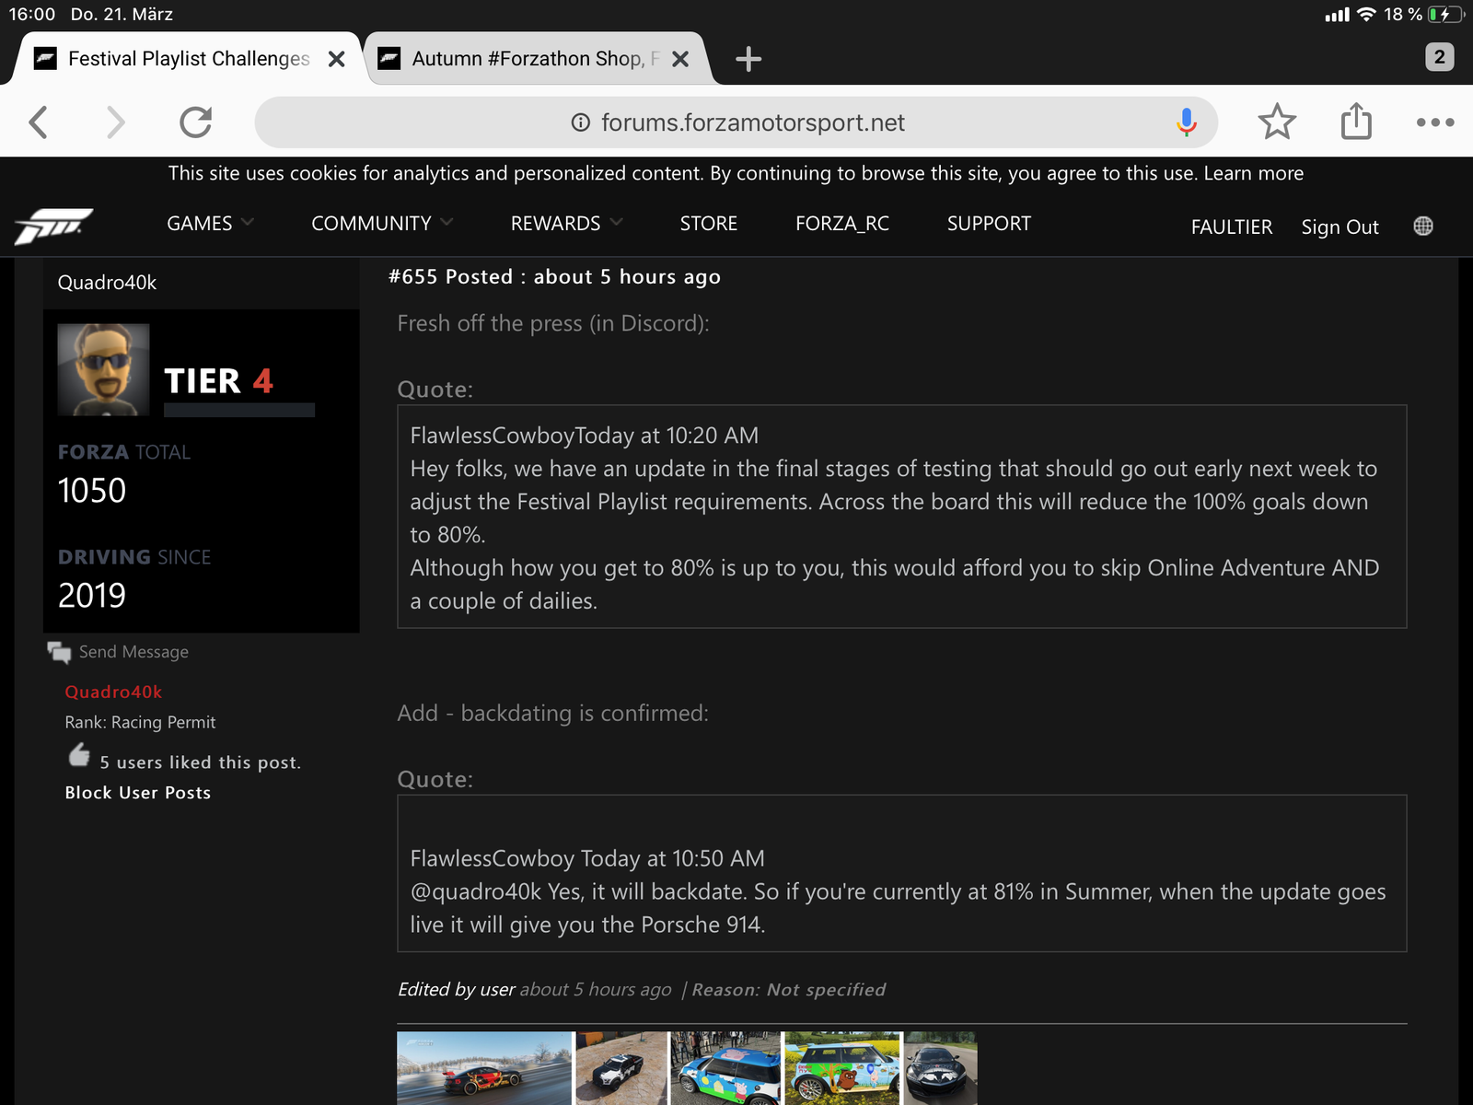Click Sign Out

point(1340,227)
